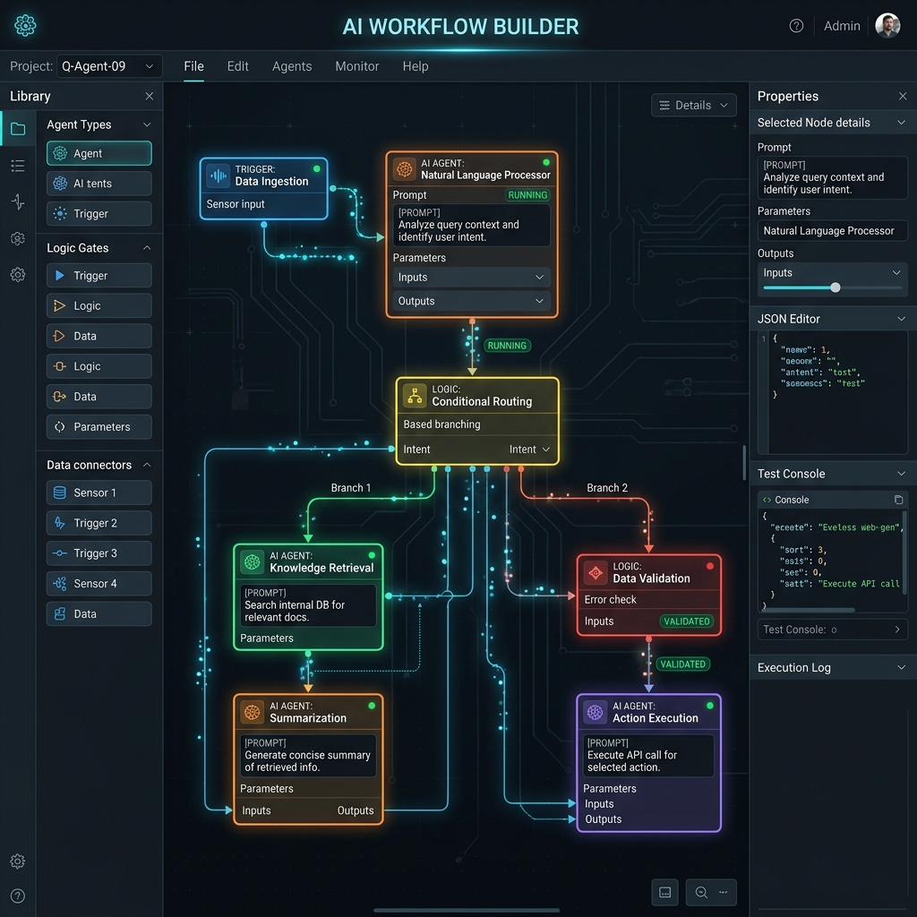Click the Action Execution node icon

(595, 712)
